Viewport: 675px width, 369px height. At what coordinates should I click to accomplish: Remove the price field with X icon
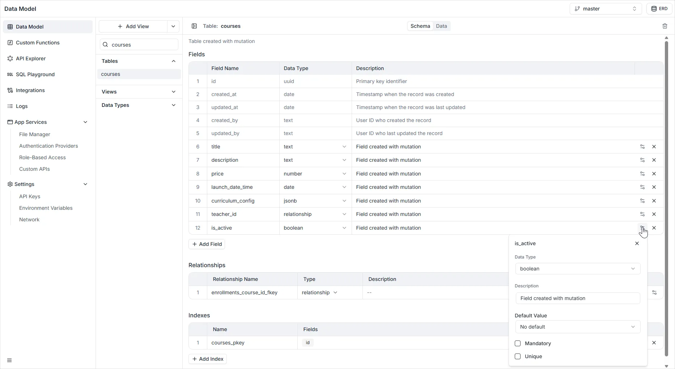(x=654, y=174)
